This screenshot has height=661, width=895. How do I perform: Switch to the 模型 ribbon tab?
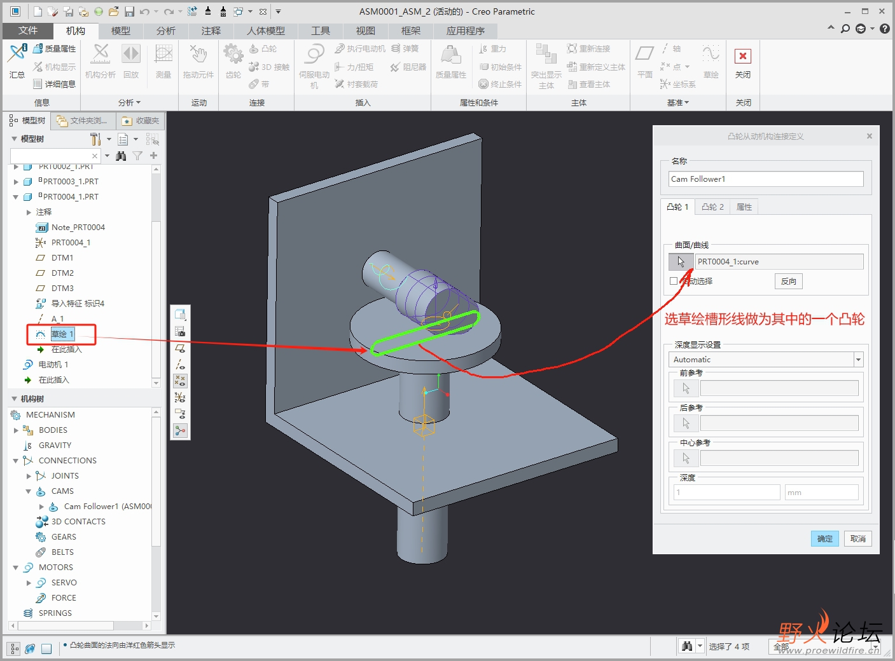pyautogui.click(x=121, y=31)
